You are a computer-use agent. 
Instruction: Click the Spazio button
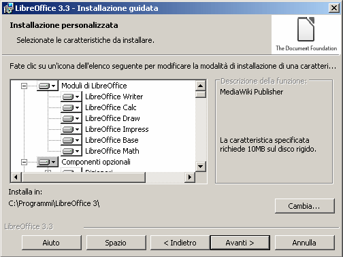click(x=116, y=243)
